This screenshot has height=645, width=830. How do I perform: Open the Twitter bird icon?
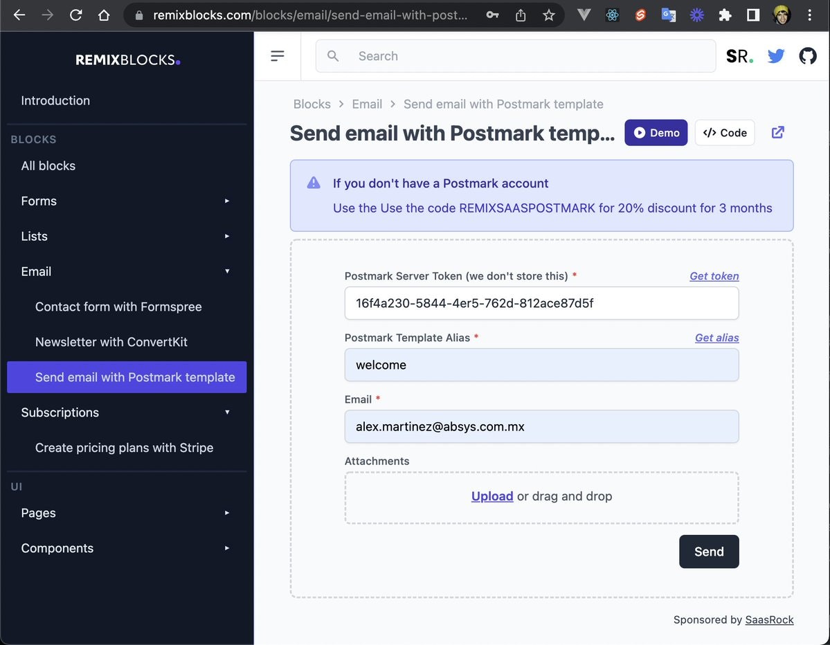(x=776, y=55)
